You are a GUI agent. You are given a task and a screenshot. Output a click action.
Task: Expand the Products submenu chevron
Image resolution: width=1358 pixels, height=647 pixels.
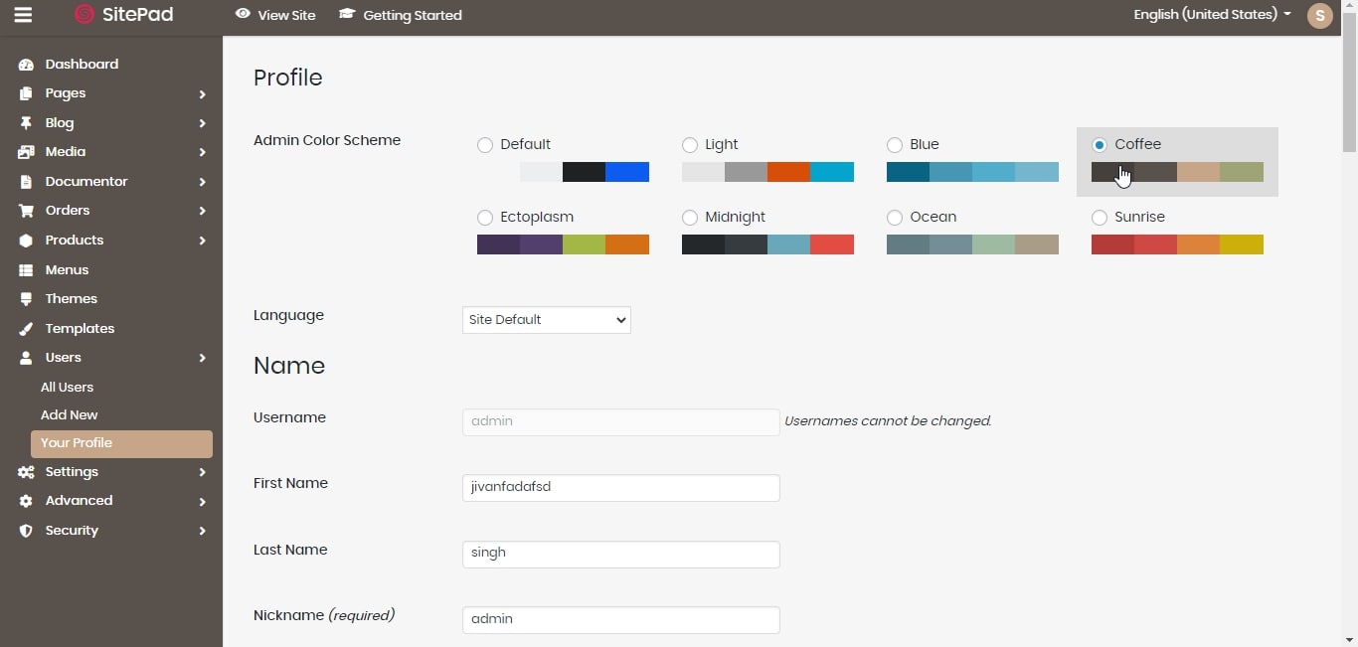pos(202,241)
